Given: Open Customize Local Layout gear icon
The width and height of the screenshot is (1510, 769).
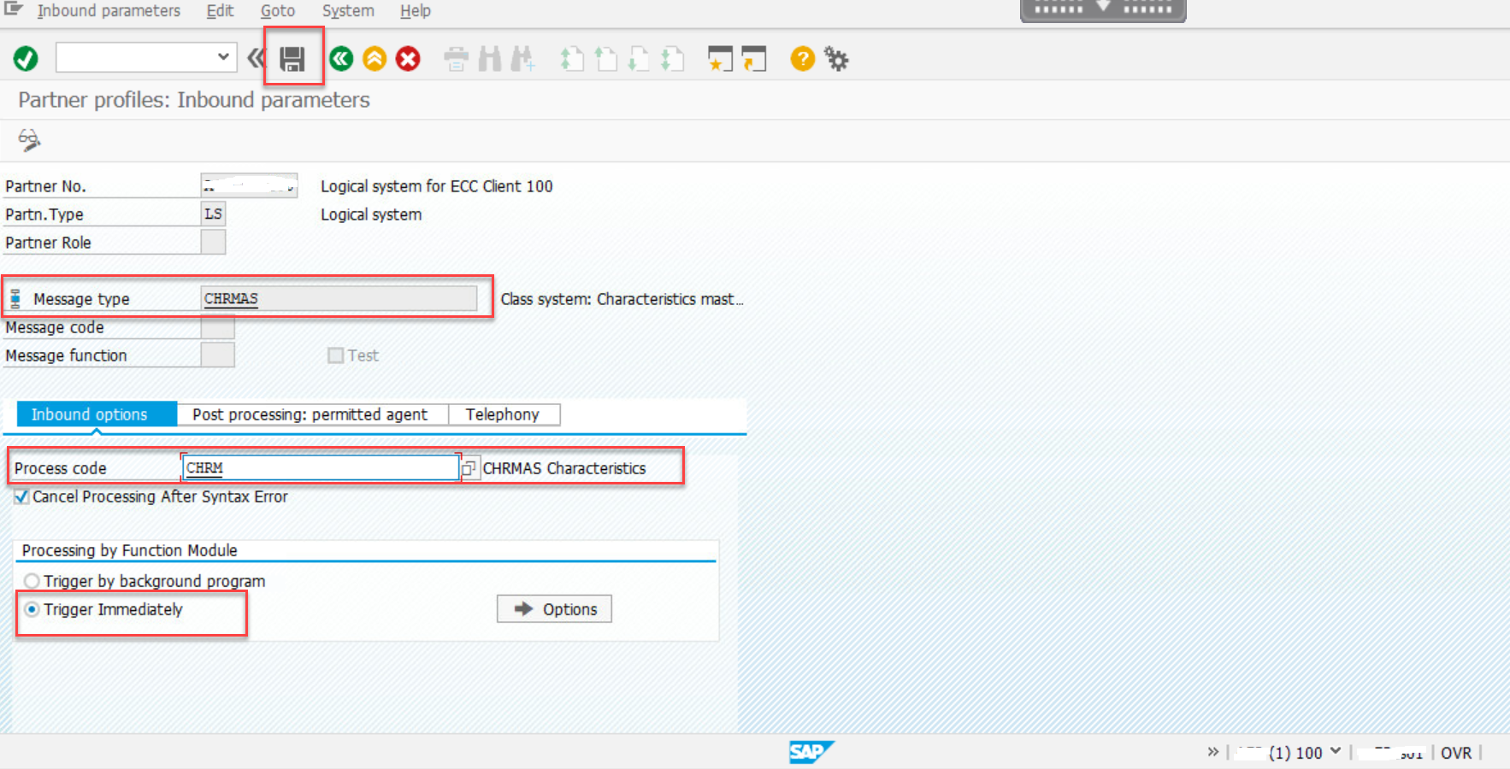Looking at the screenshot, I should coord(836,59).
